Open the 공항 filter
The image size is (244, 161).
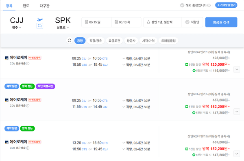(80, 41)
